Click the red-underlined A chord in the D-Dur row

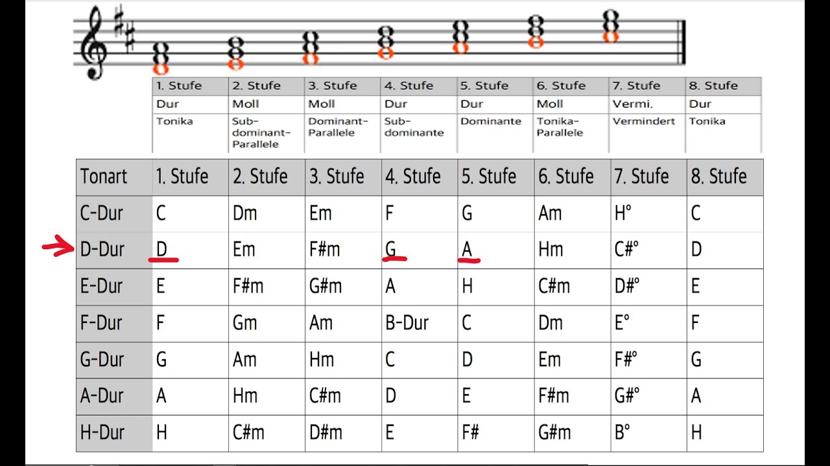[x=468, y=249]
